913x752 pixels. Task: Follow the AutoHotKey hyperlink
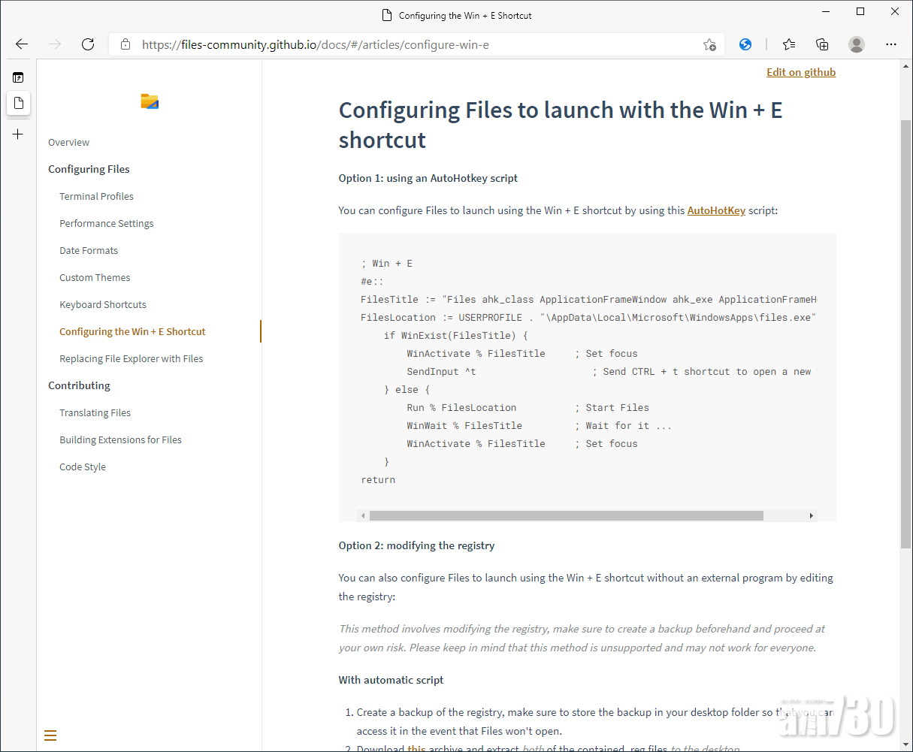point(716,210)
